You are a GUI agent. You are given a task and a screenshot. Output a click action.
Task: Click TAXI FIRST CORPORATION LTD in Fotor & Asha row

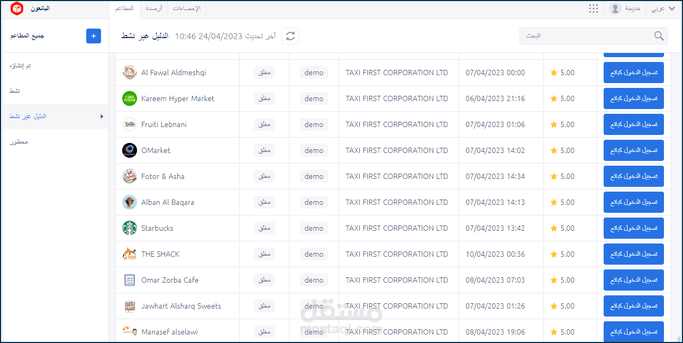click(397, 176)
